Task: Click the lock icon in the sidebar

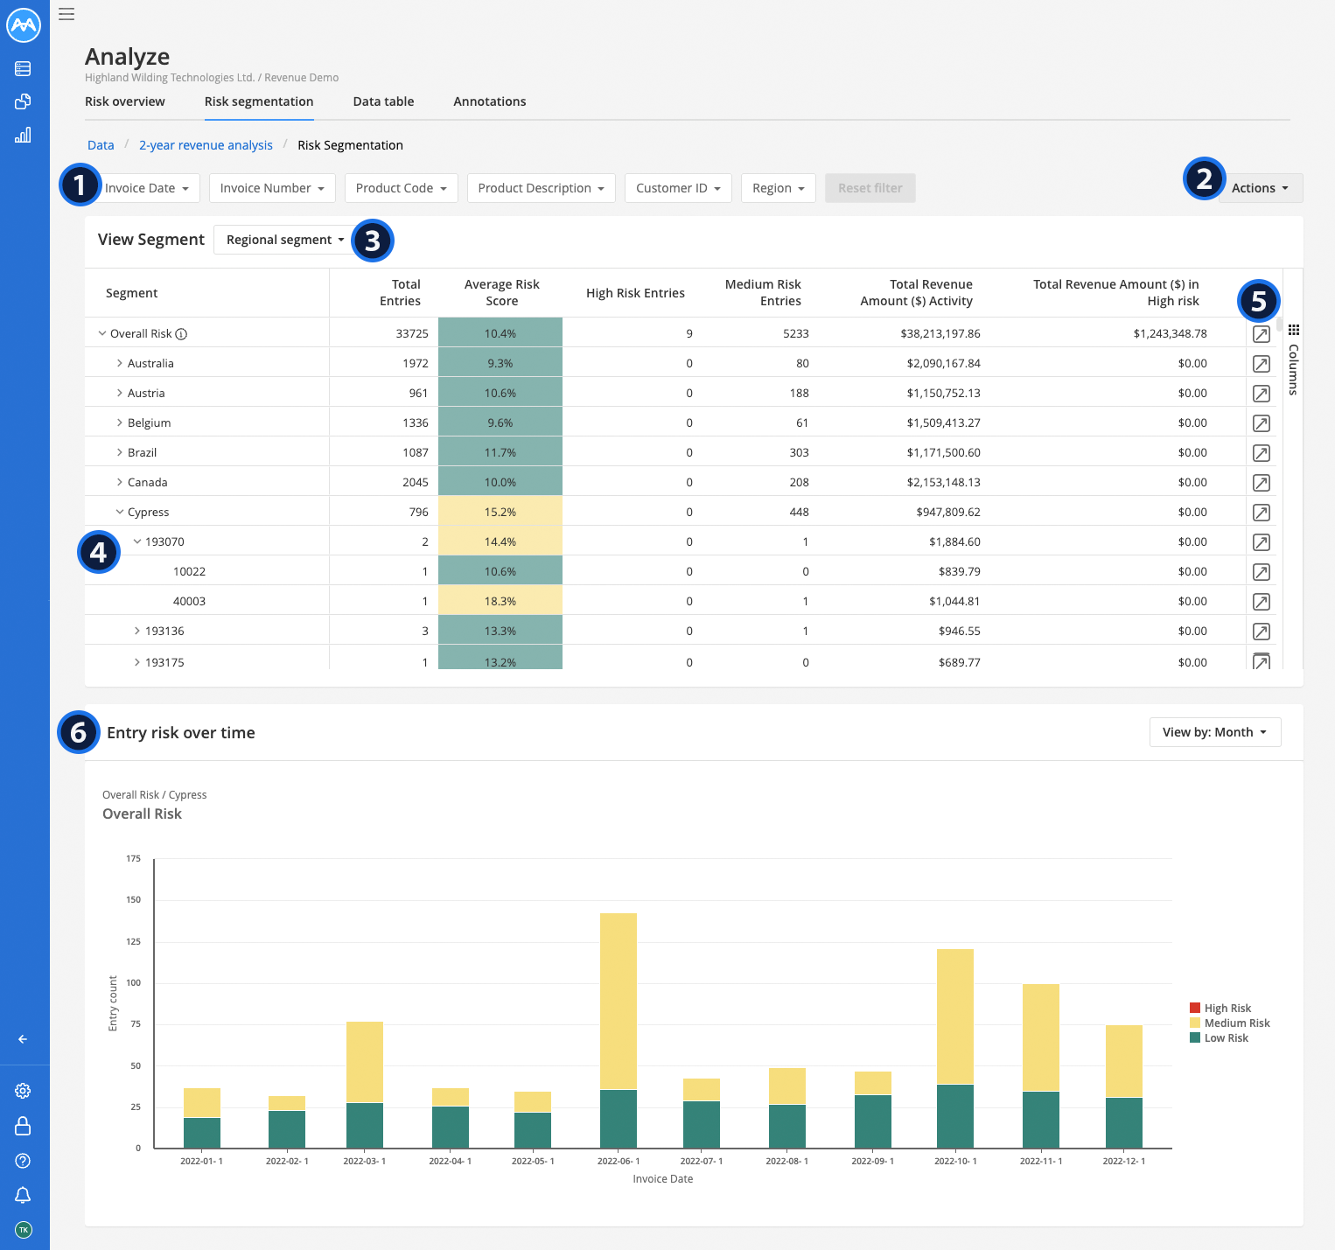Action: pyautogui.click(x=24, y=1127)
